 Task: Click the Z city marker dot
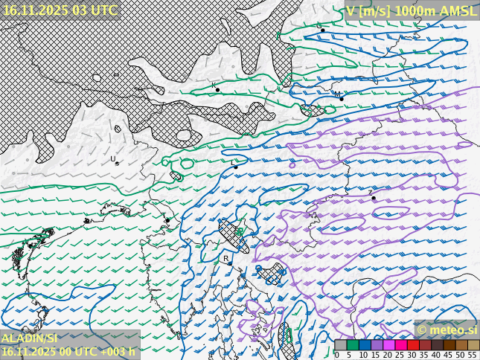pyautogui.click(x=374, y=199)
